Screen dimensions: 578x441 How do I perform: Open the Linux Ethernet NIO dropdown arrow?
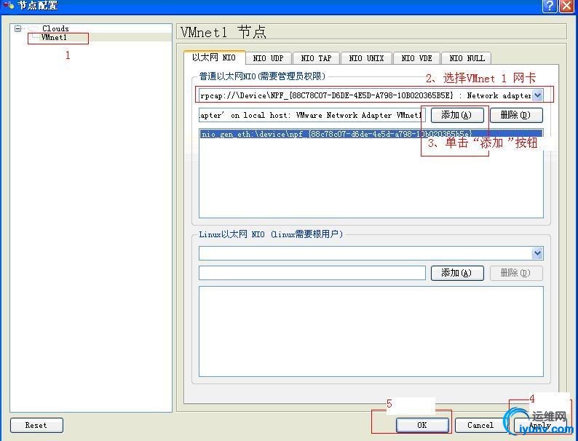(x=537, y=253)
